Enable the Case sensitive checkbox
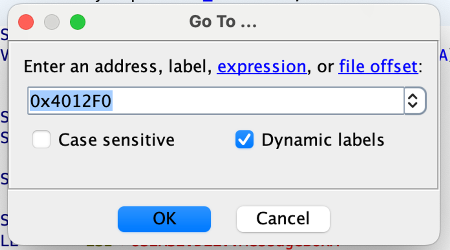The width and height of the screenshot is (450, 250). 41,140
